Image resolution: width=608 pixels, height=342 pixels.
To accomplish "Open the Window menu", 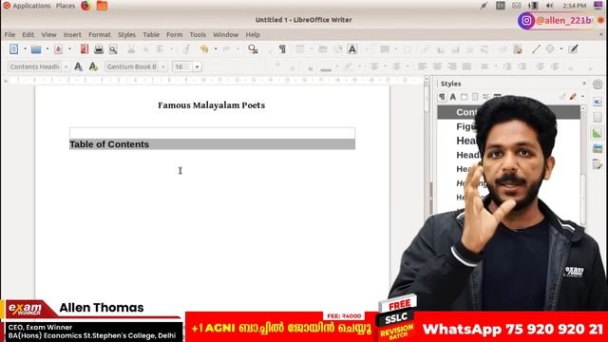I will point(226,34).
